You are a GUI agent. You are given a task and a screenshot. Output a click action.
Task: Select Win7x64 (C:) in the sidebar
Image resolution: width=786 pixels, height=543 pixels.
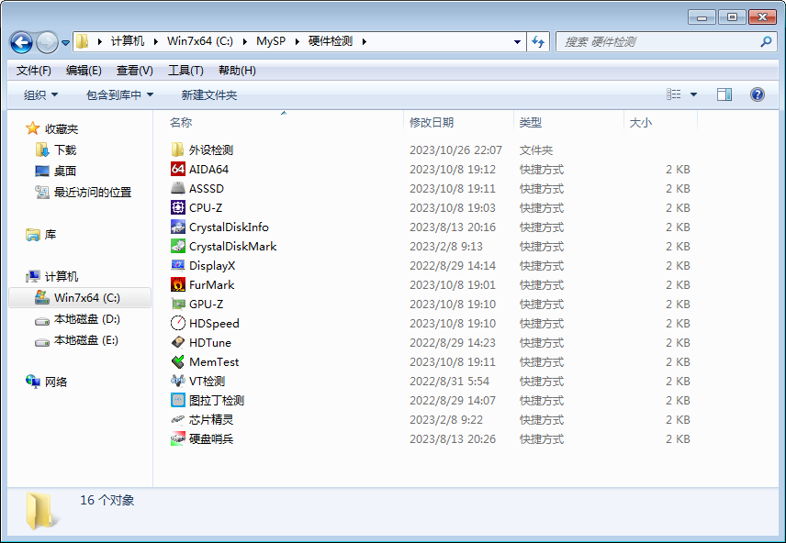[86, 297]
